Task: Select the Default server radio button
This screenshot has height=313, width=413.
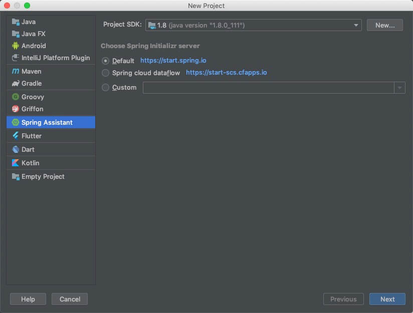Action: 105,61
